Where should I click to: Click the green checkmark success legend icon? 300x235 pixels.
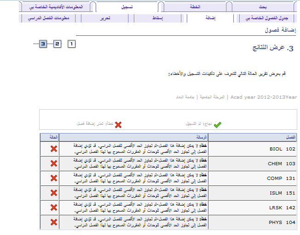(x=218, y=124)
